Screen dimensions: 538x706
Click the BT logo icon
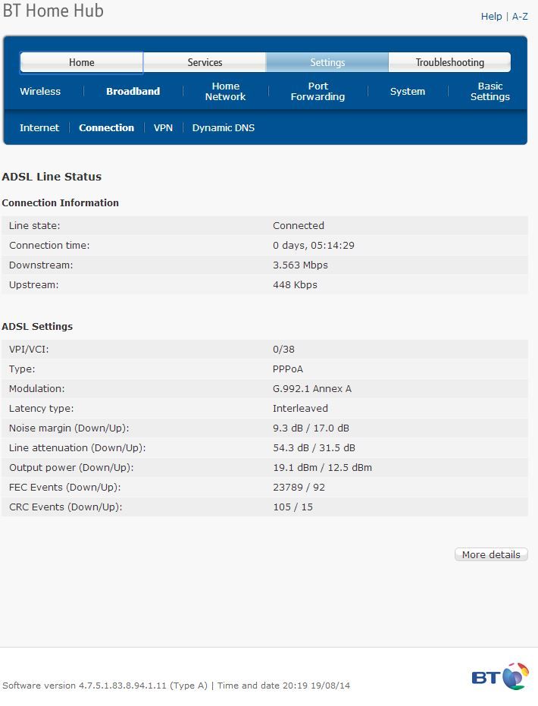coord(500,676)
